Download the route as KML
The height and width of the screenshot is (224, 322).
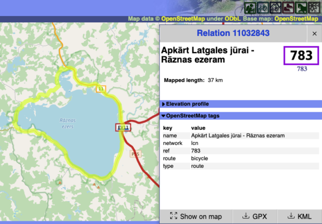[x=299, y=216]
